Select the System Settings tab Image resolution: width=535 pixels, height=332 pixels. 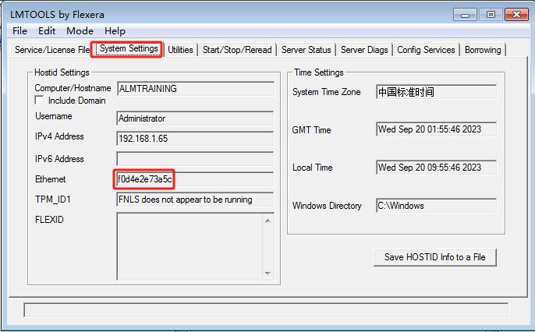pyautogui.click(x=129, y=49)
